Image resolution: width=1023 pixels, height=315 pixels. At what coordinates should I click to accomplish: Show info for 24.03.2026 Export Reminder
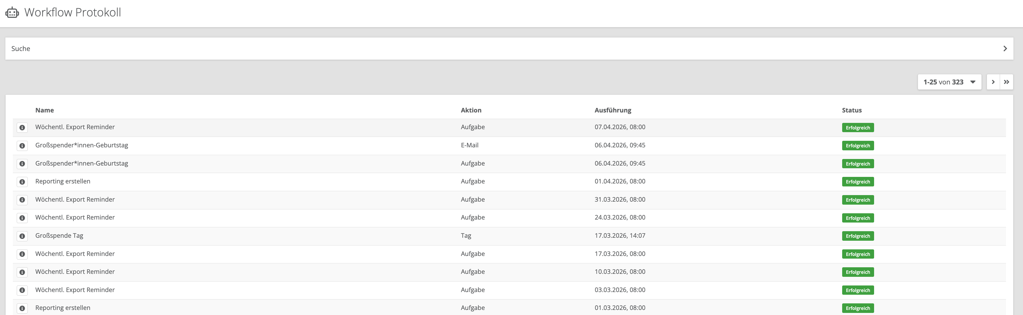[22, 218]
